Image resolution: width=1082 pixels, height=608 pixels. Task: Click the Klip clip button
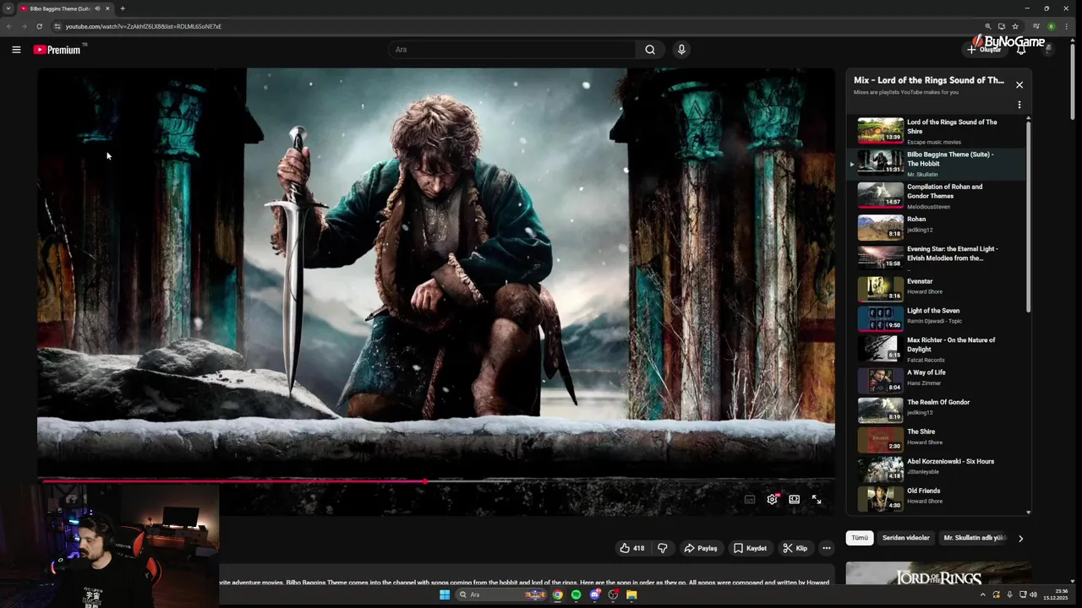[x=795, y=548]
